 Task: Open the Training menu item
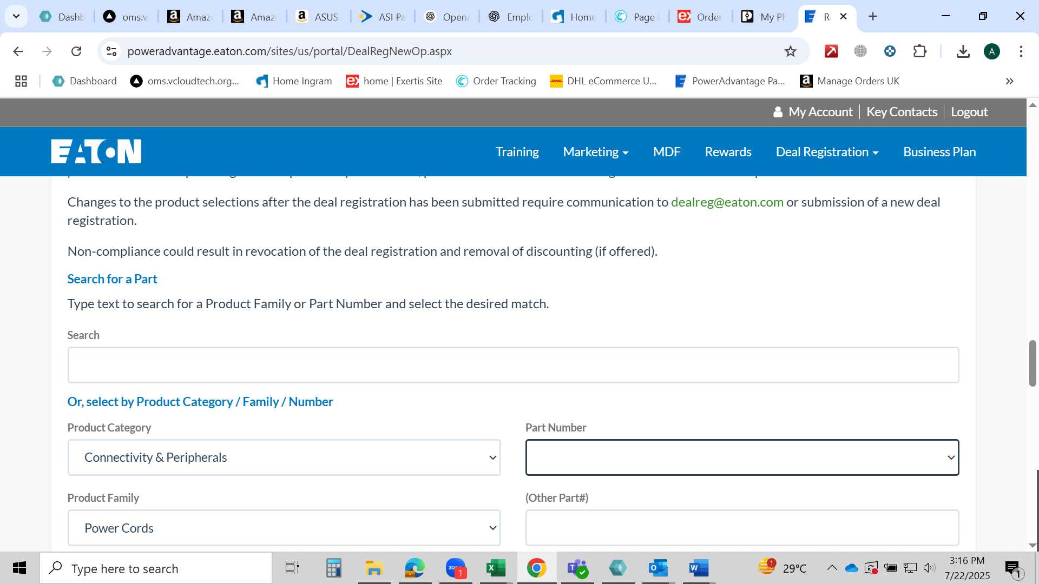pos(517,152)
